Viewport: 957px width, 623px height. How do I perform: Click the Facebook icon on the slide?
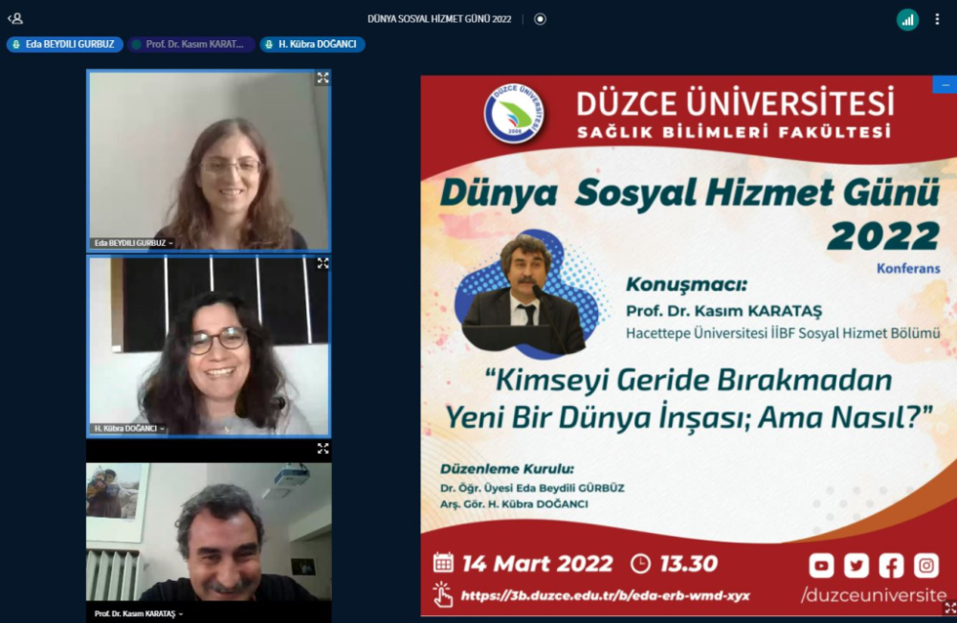tap(891, 566)
